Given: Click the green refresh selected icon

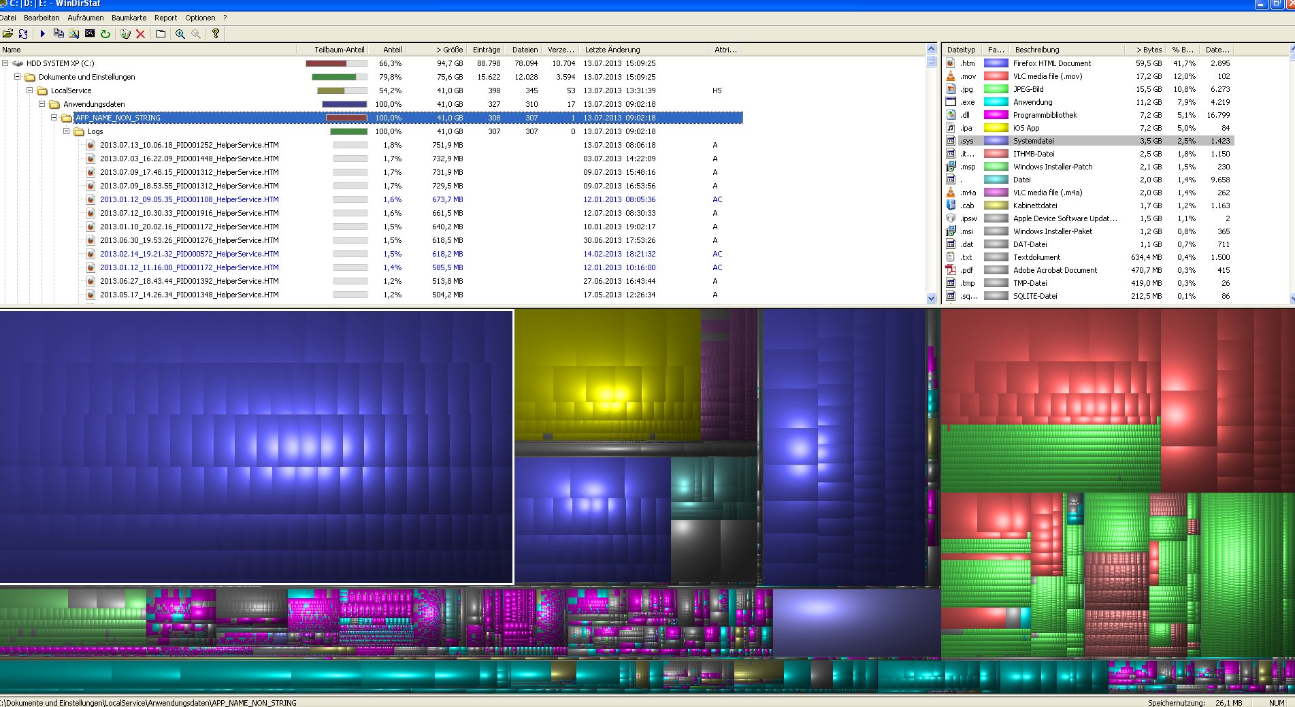Looking at the screenshot, I should 105,33.
